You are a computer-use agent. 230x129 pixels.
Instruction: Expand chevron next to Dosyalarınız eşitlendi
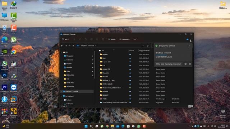(189, 46)
